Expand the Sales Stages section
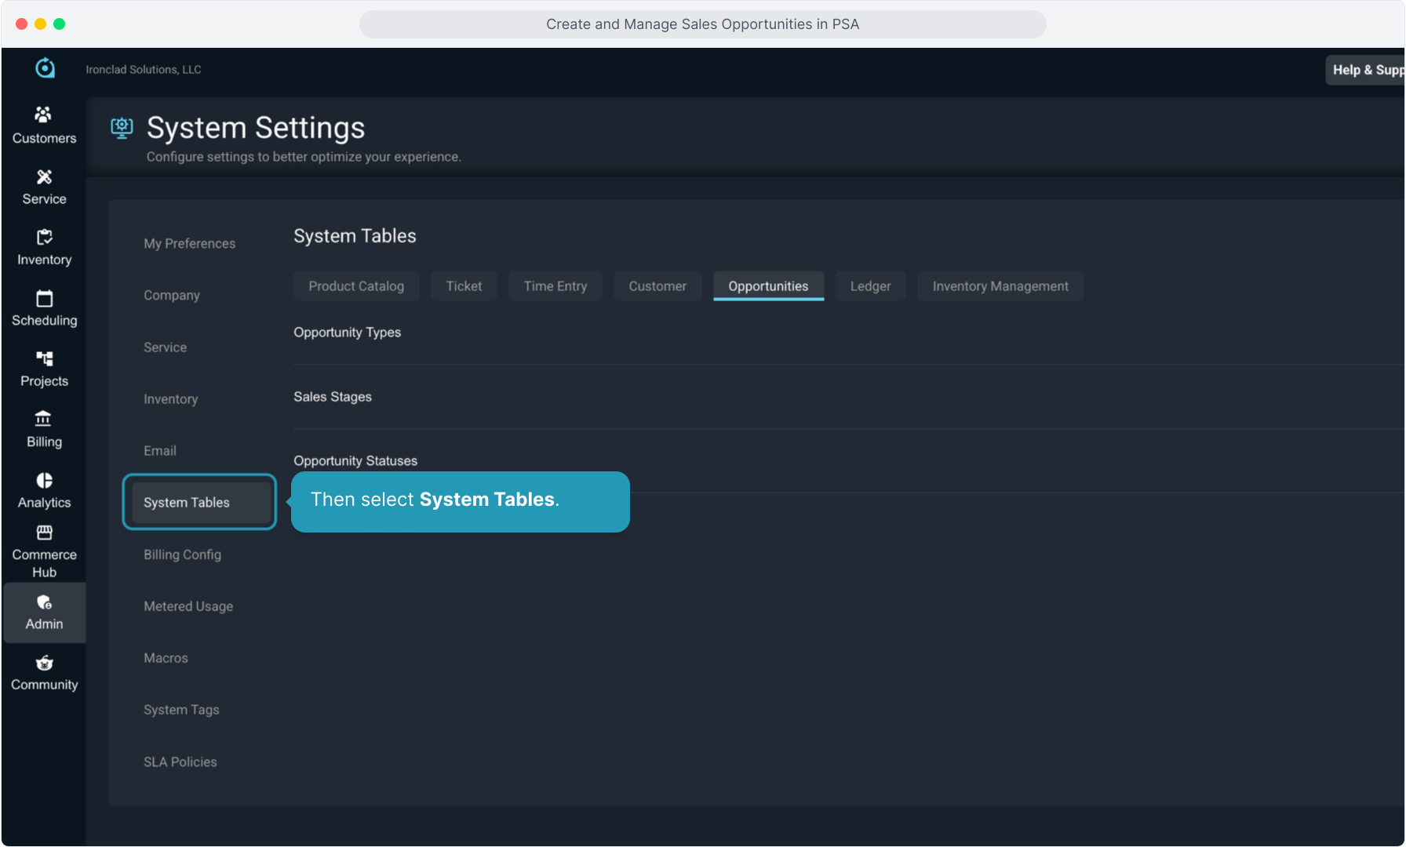 pyautogui.click(x=333, y=397)
